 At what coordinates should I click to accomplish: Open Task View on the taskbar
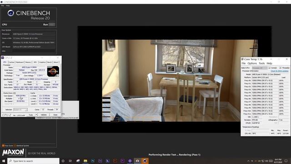[x=70, y=161]
